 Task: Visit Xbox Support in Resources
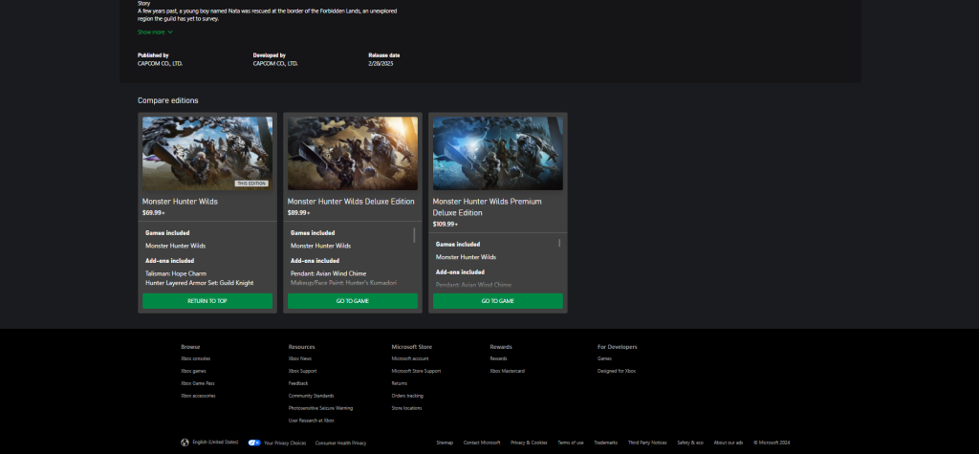(302, 371)
